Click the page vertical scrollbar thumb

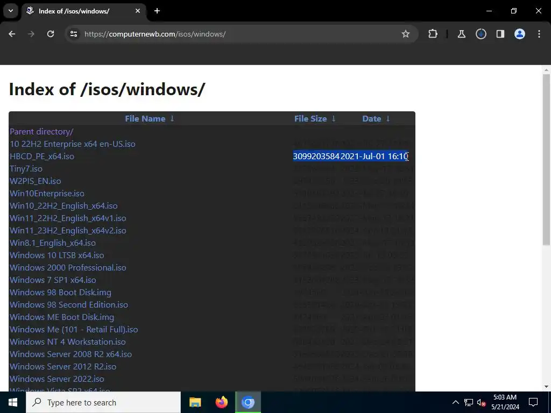[546, 159]
